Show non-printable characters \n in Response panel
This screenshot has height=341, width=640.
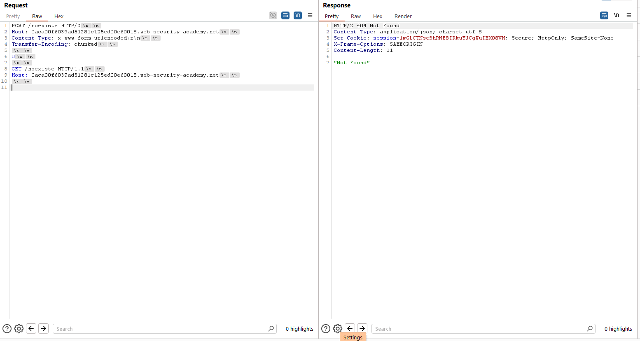click(x=617, y=16)
